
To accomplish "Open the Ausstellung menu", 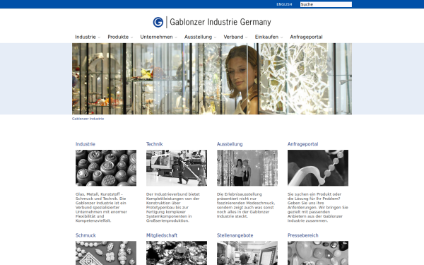I will (198, 37).
